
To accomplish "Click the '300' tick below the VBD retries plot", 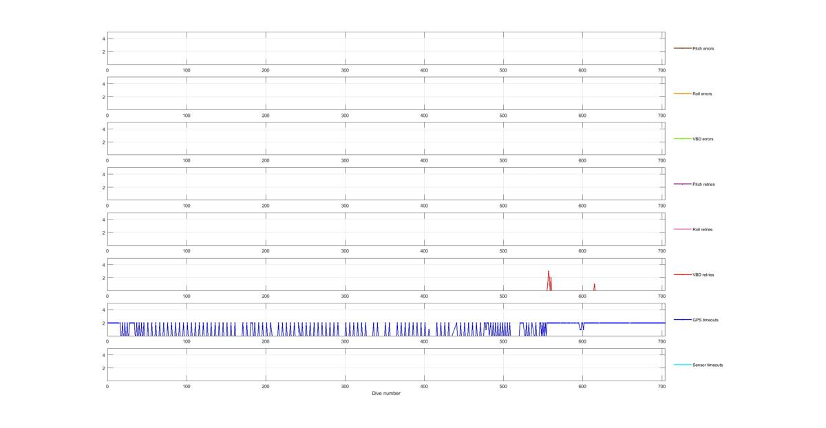I will [345, 296].
